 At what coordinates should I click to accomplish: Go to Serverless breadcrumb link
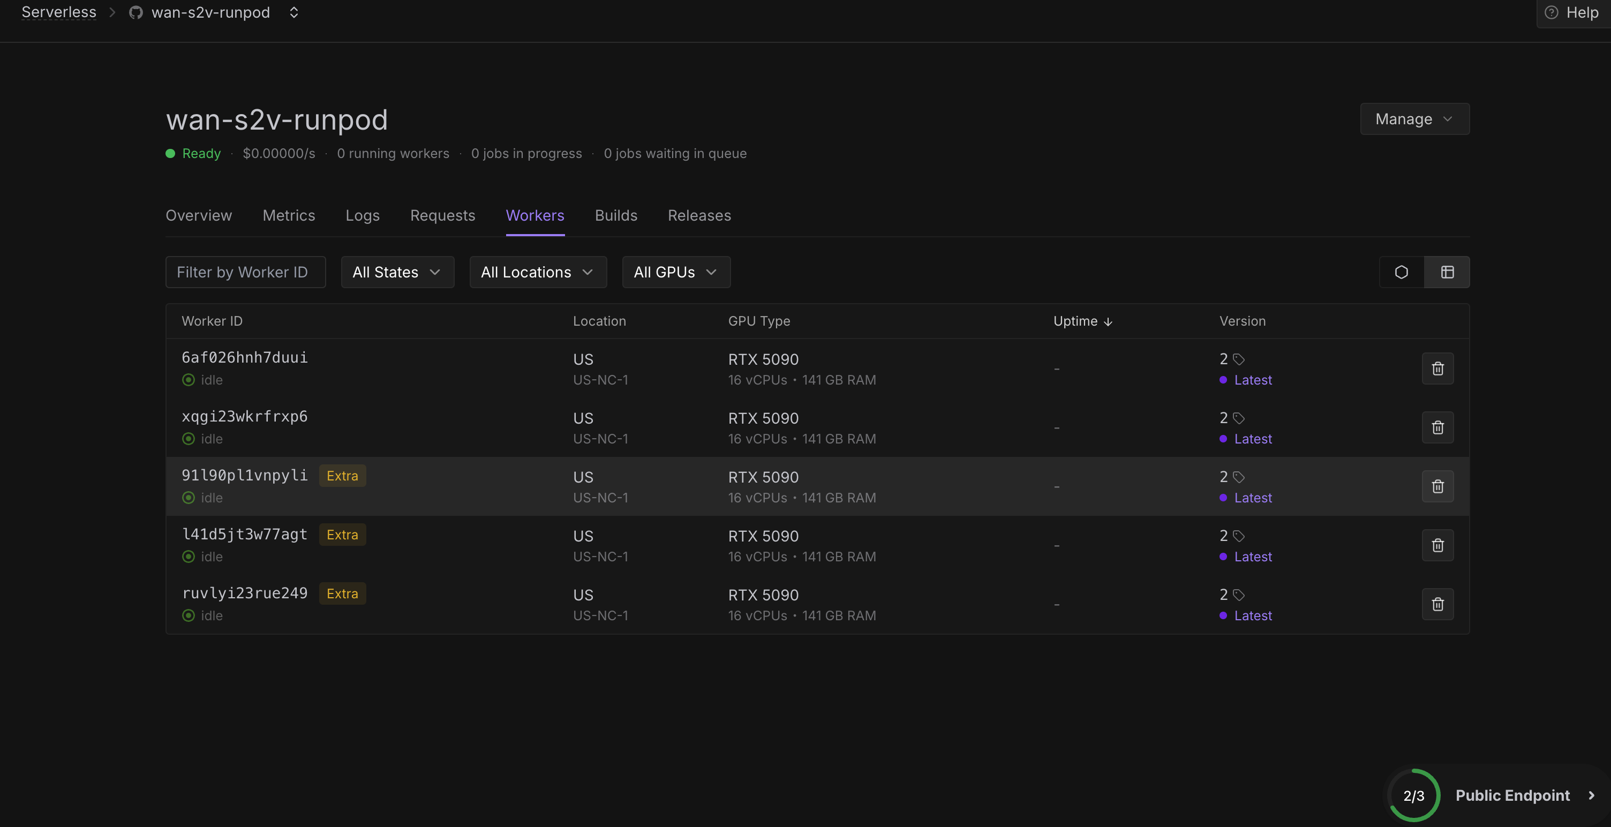[59, 12]
